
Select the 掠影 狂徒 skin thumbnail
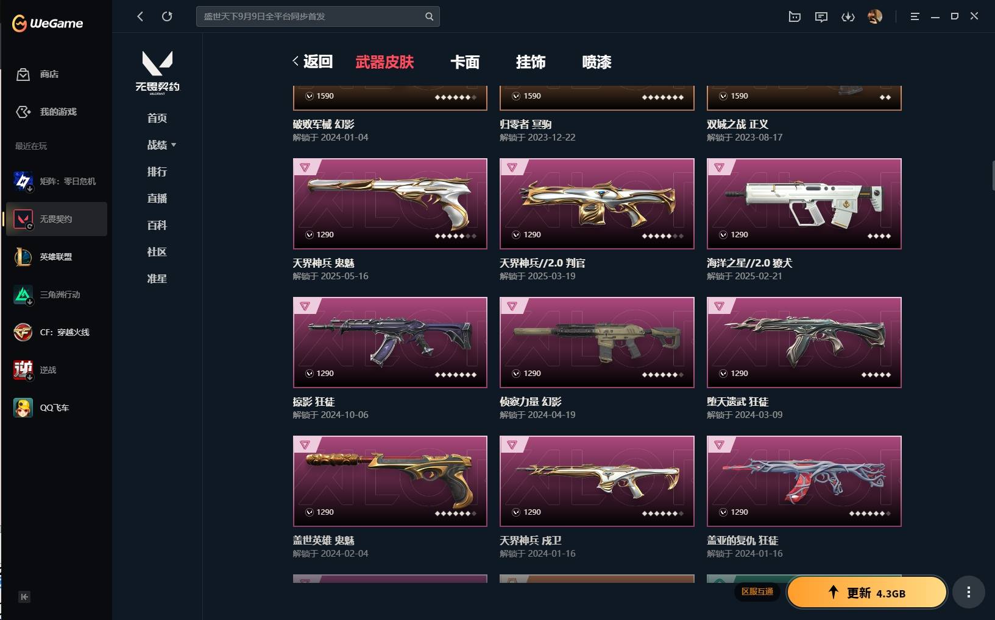coord(390,343)
